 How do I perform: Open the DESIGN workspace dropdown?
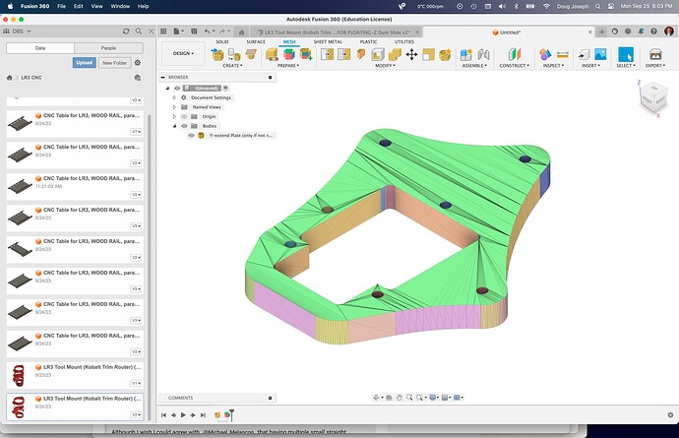tap(183, 54)
